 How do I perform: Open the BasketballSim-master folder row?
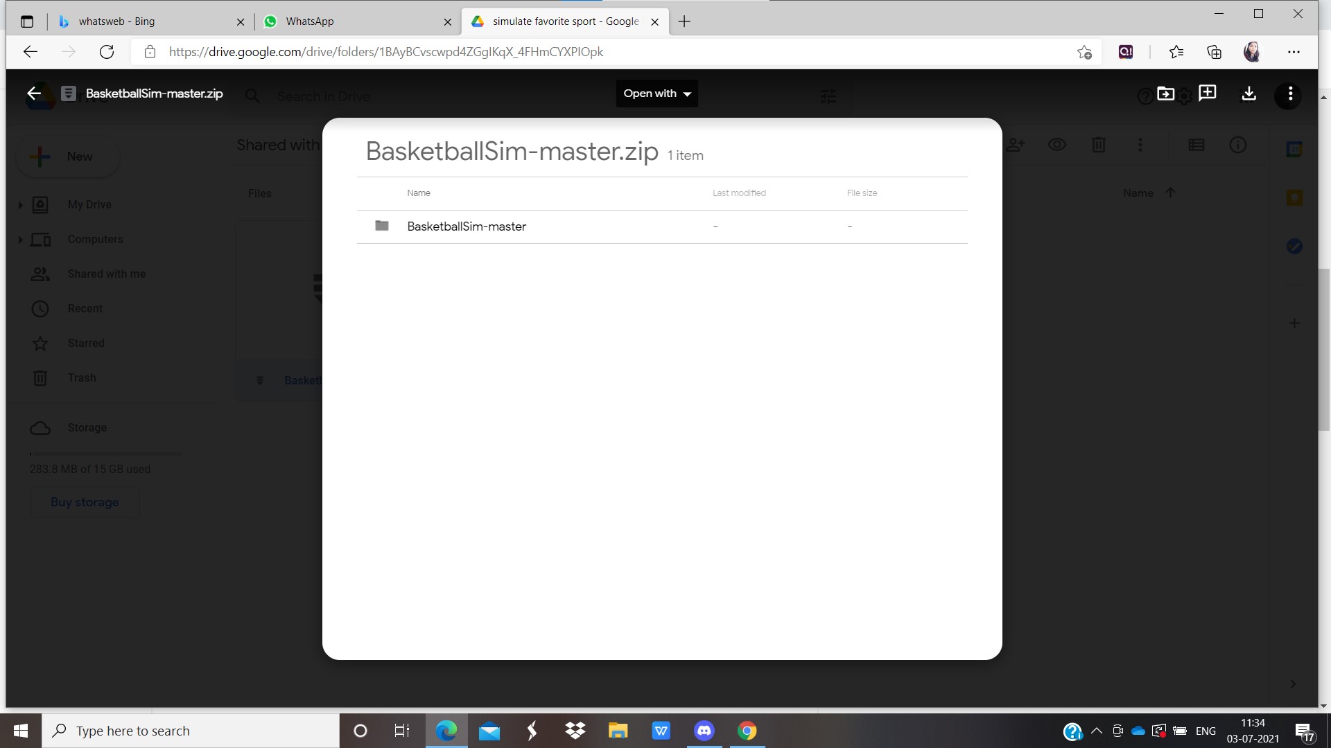467,226
